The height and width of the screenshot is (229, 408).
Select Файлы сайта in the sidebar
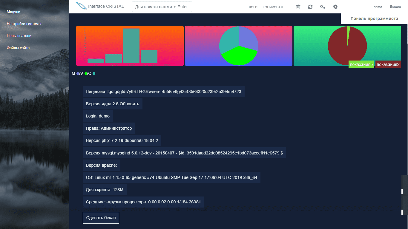coord(18,48)
